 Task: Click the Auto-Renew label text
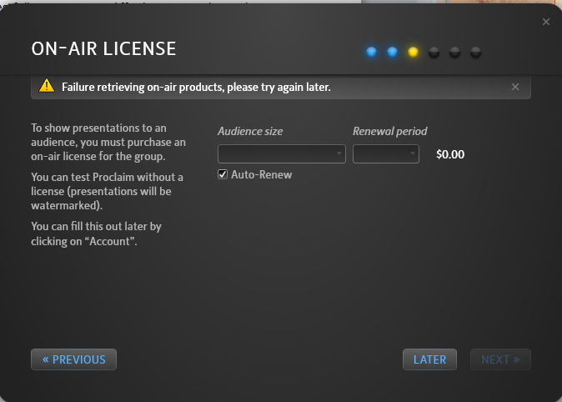[x=262, y=174]
